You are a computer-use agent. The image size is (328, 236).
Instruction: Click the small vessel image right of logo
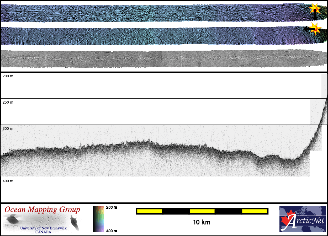point(75,222)
